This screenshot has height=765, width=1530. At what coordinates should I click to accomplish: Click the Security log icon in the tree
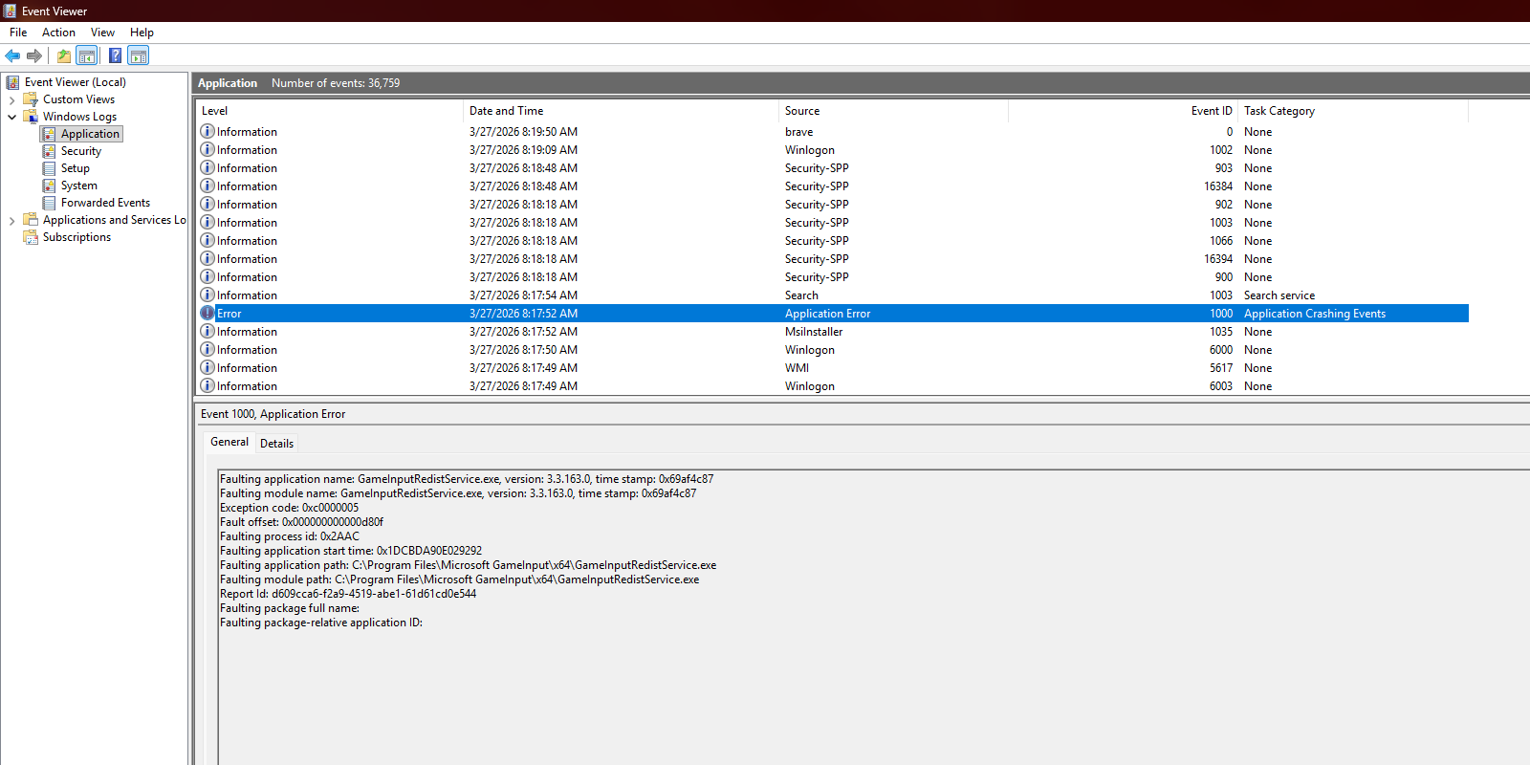tap(49, 151)
